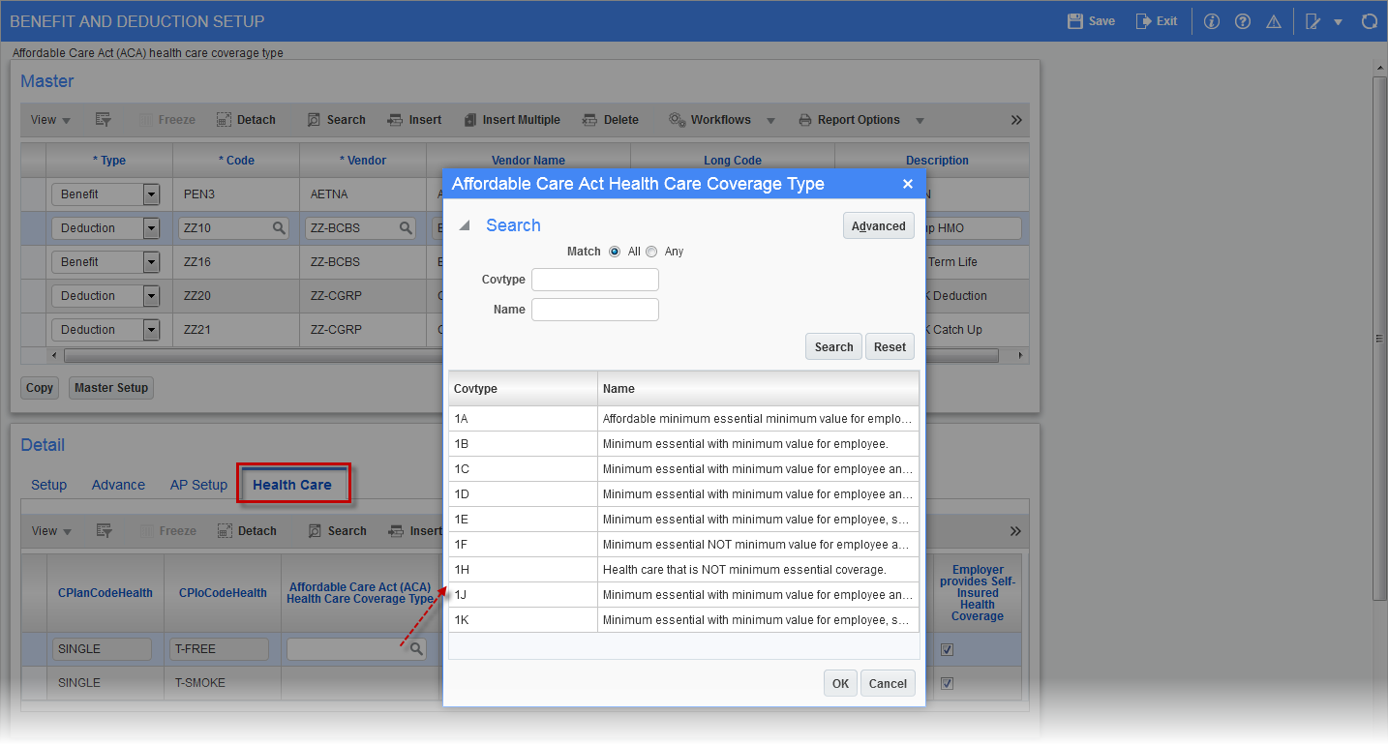Screen dimensions: 1388x745
Task: Click the Name input field
Action: (595, 310)
